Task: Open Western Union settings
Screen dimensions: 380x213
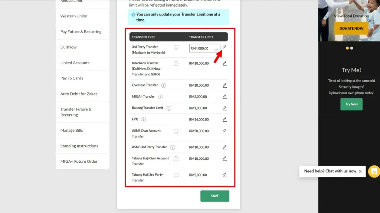Action: [x=83, y=16]
